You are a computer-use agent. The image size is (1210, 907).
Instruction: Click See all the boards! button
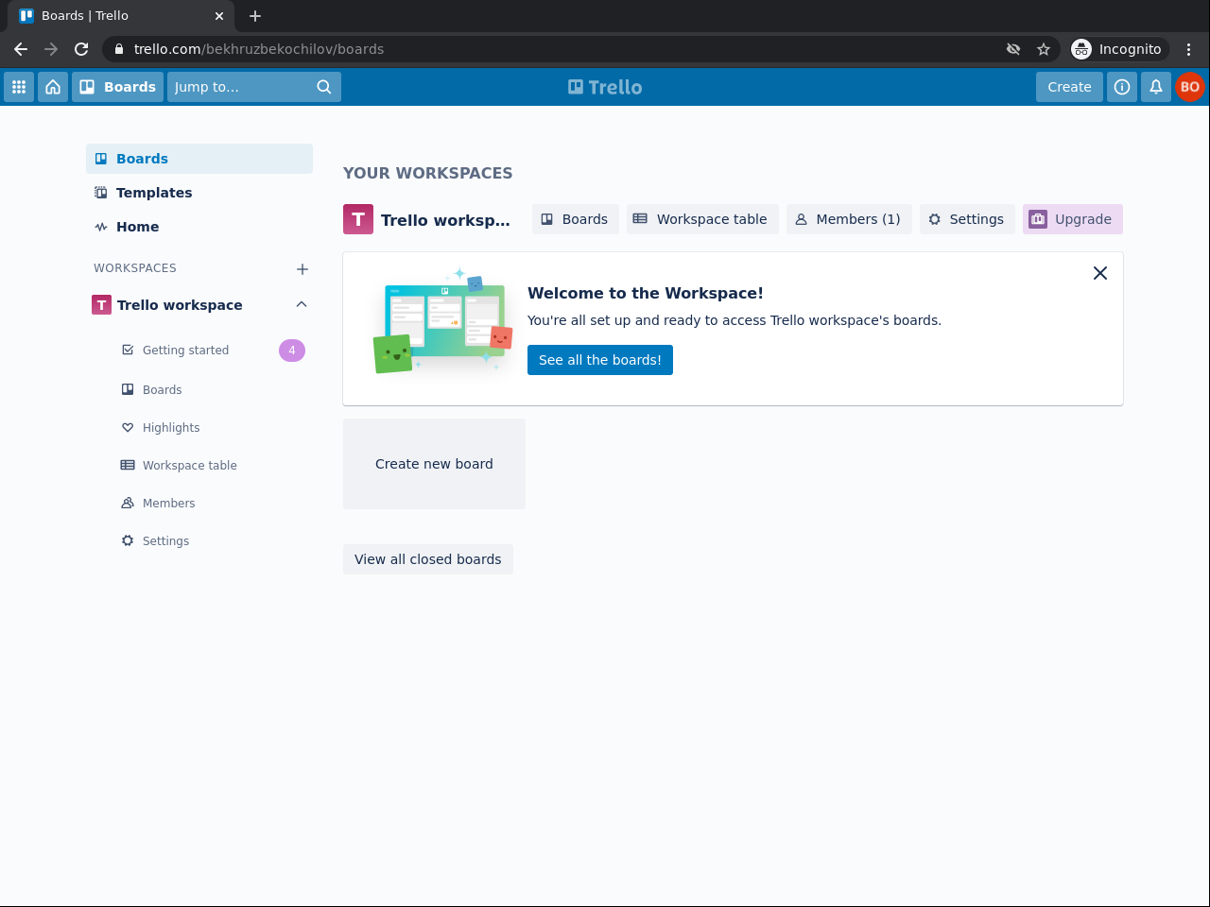click(x=600, y=360)
